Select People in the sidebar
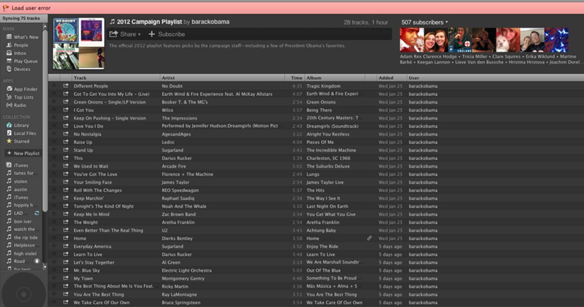 20,45
